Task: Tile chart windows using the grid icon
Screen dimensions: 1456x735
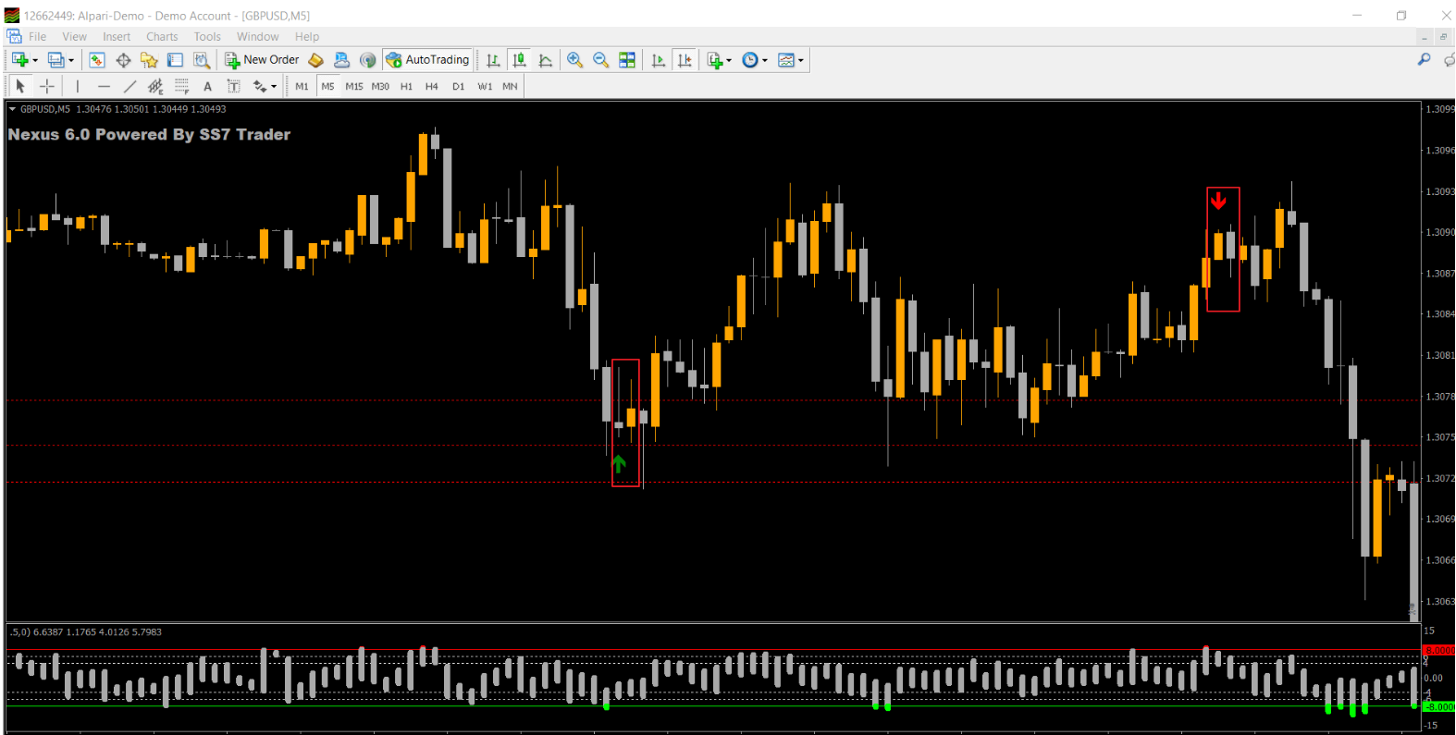Action: (627, 60)
